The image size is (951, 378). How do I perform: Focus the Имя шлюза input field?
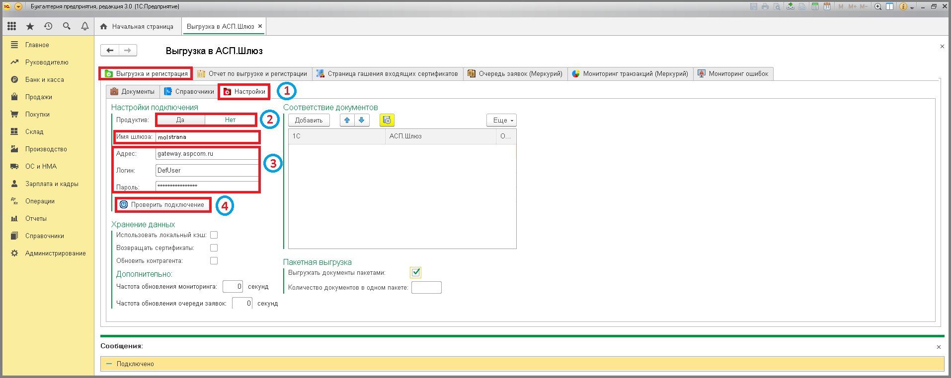(207, 137)
